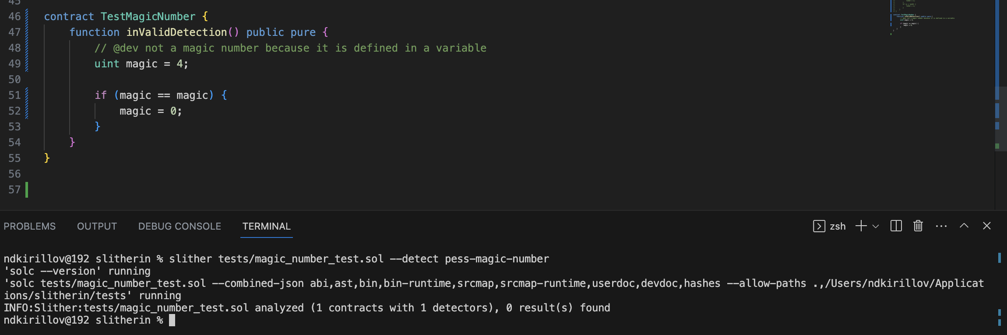The height and width of the screenshot is (335, 1007).
Task: Split the terminal pane
Action: click(x=895, y=226)
